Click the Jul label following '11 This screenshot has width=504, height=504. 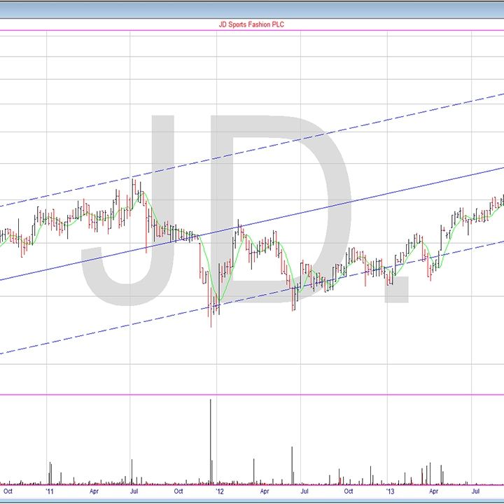pyautogui.click(x=135, y=492)
